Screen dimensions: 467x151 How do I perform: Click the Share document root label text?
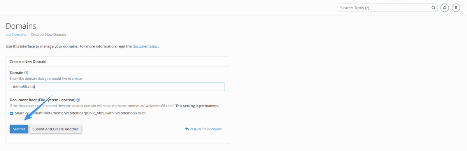coord(81,113)
